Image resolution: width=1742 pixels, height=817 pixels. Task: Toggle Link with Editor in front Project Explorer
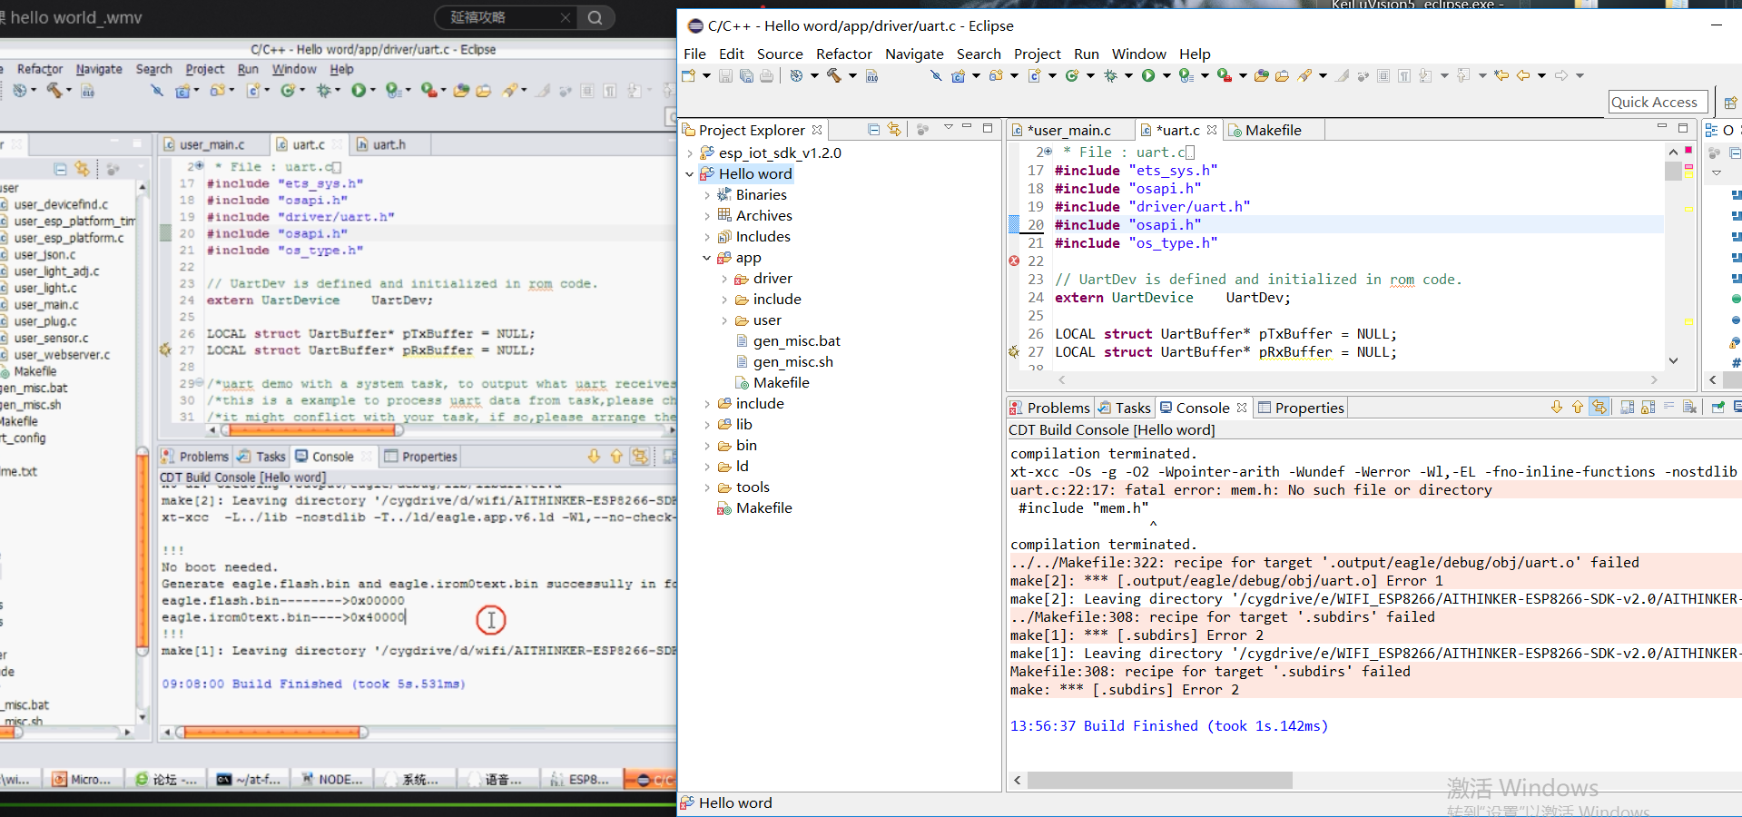click(x=894, y=130)
